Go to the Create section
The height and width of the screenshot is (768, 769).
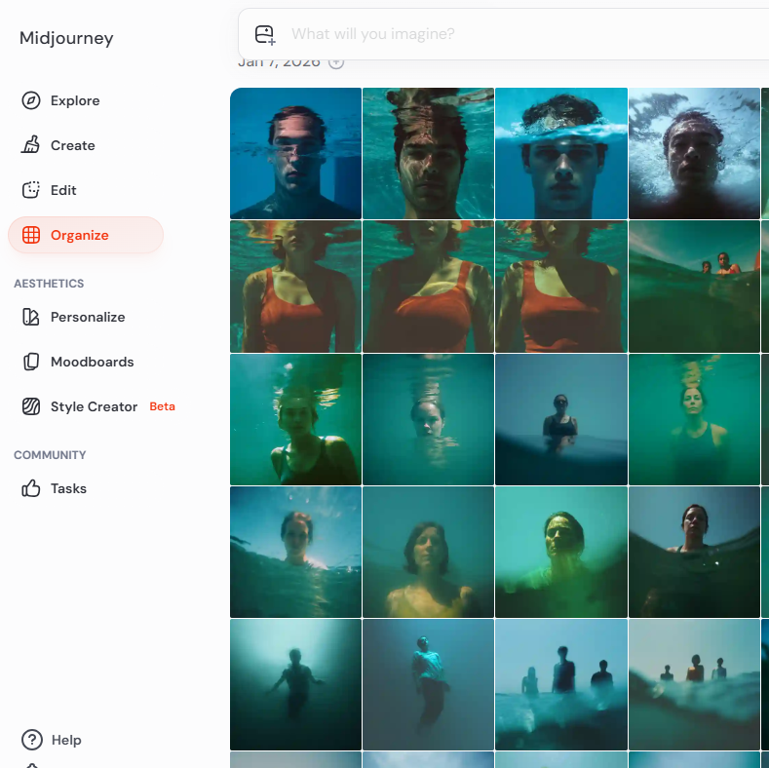click(x=72, y=145)
